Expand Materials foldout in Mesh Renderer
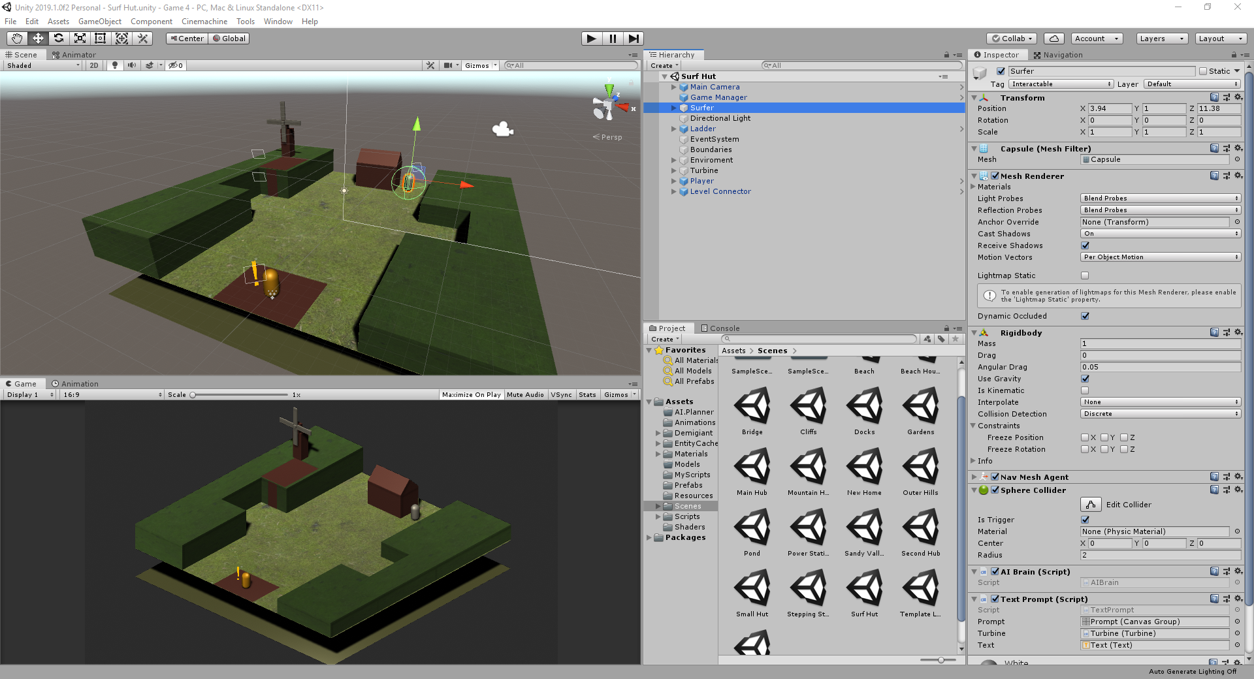 (973, 187)
